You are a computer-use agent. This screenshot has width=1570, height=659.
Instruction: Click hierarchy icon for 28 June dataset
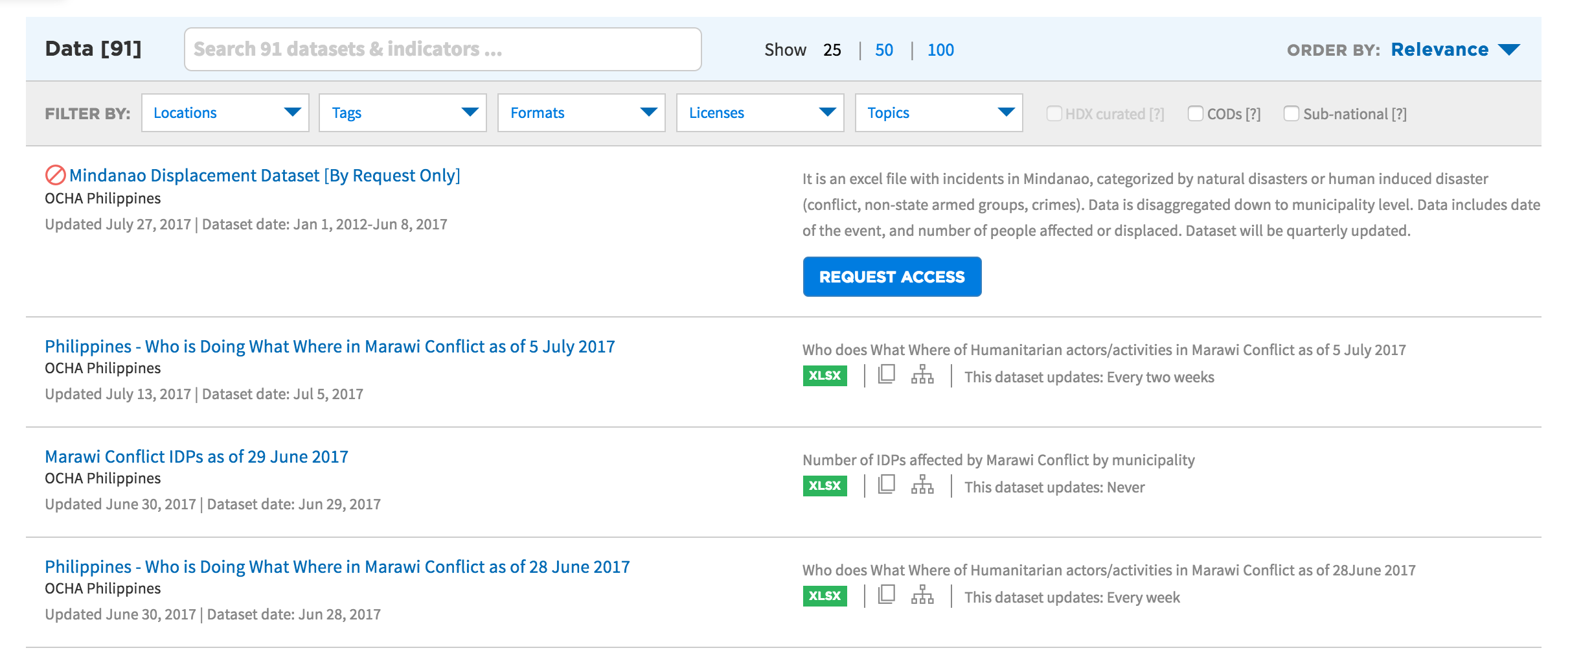pyautogui.click(x=922, y=595)
